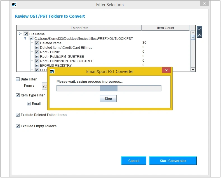Click EmailXport logo in converter dialog title

52,71
